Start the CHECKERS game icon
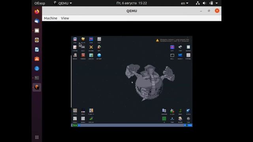 (x=164, y=110)
